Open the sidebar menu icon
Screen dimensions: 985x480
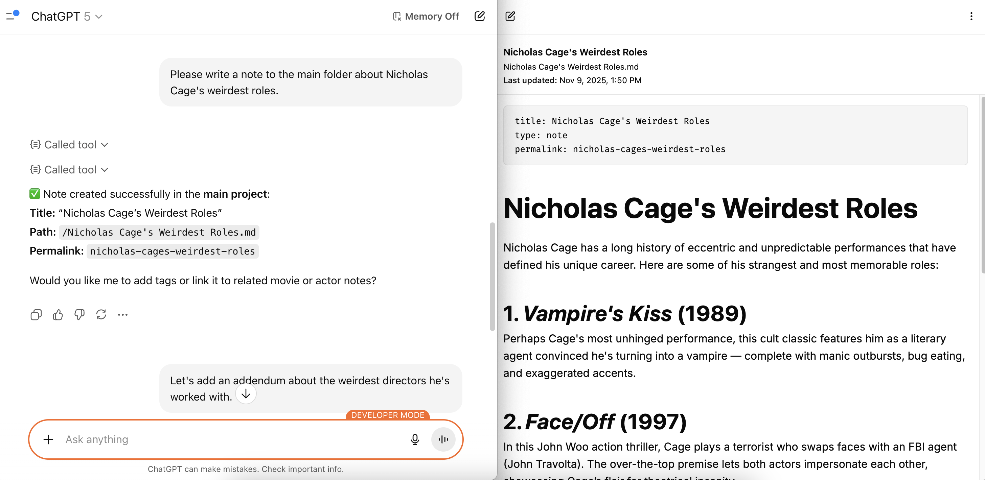coord(12,16)
